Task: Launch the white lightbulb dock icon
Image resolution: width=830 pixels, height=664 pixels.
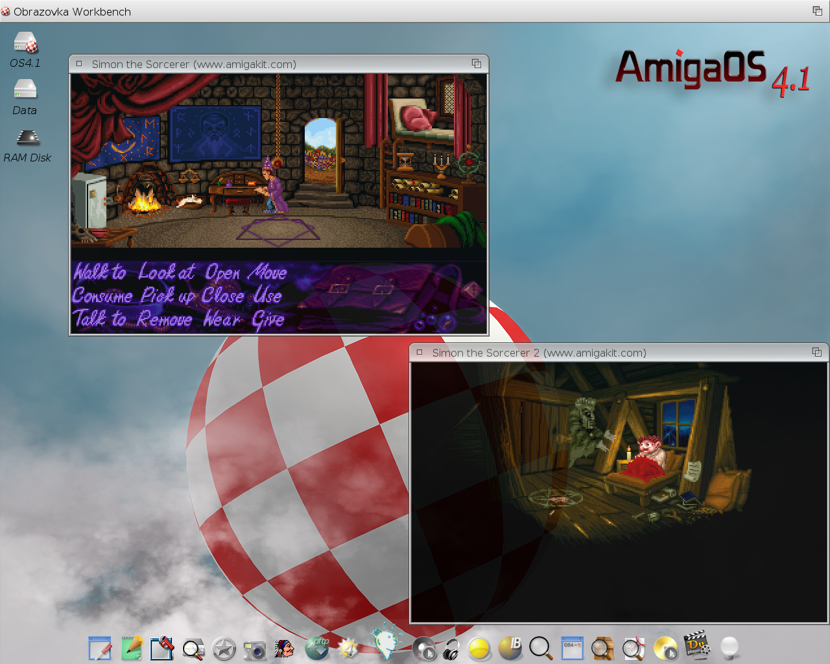Action: [729, 648]
